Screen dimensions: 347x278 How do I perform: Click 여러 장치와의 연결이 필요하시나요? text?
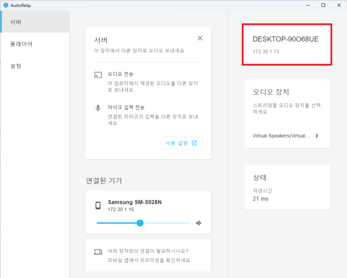pyautogui.click(x=148, y=251)
